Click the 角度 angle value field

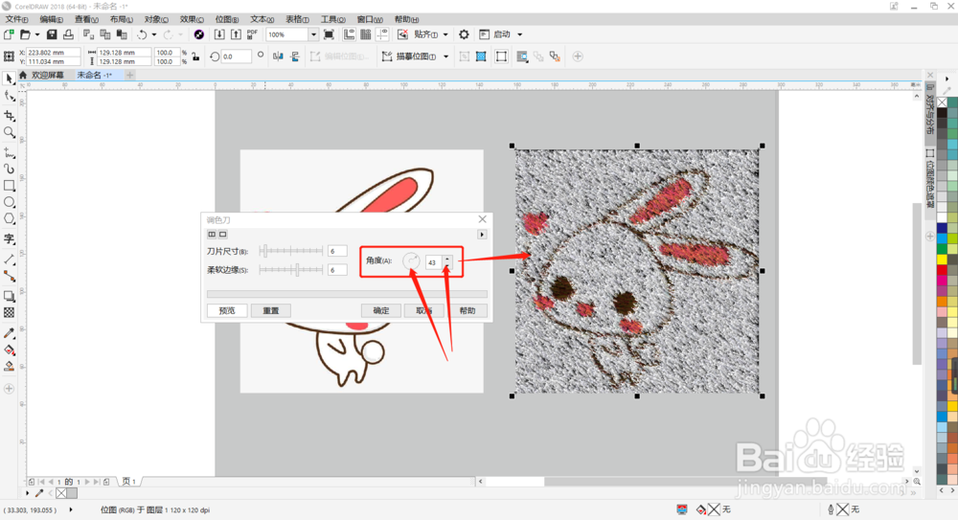click(x=432, y=261)
